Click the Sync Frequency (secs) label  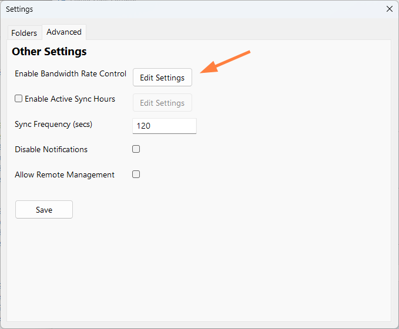[x=53, y=125]
